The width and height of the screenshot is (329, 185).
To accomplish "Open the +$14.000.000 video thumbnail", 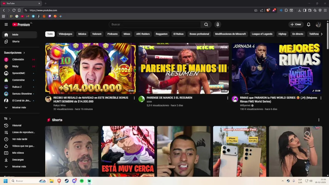I will click(90, 68).
